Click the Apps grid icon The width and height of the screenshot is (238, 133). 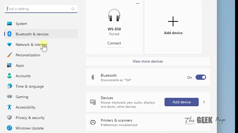click(9, 66)
